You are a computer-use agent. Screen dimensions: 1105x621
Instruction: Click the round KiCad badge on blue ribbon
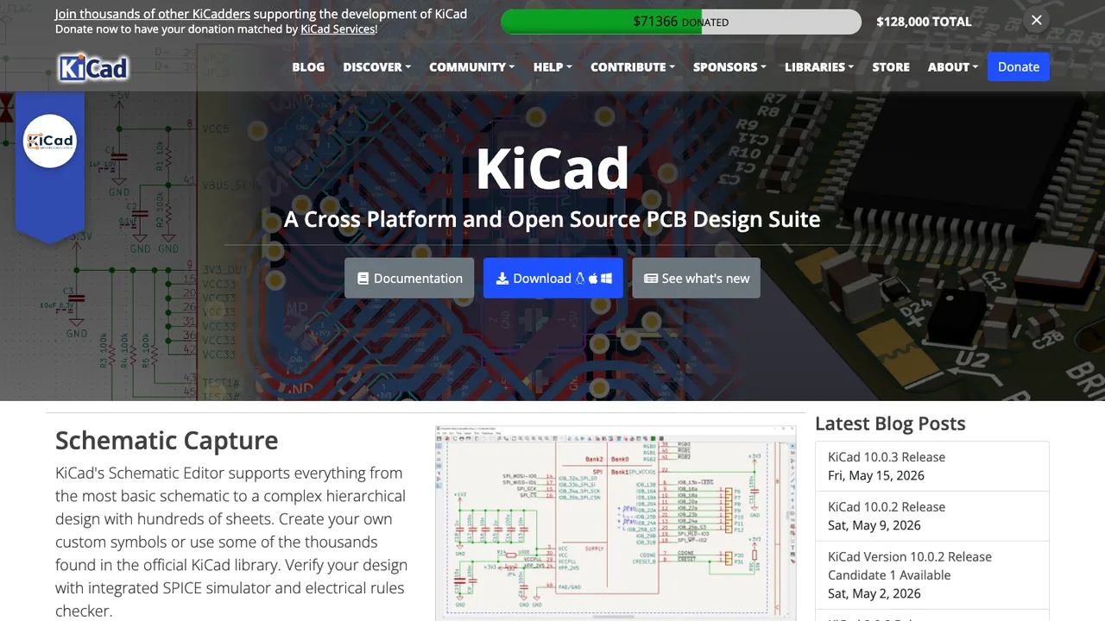[x=50, y=141]
